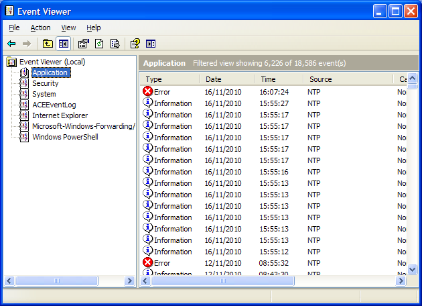422x306 pixels.
Task: Click the event list horizontal scrollbar thumb
Action: 223,281
